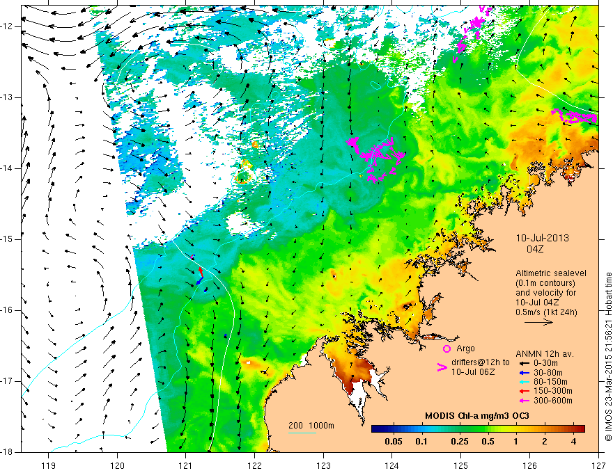The image size is (613, 473).
Task: Click latitude axis label -18
Action: (8, 452)
